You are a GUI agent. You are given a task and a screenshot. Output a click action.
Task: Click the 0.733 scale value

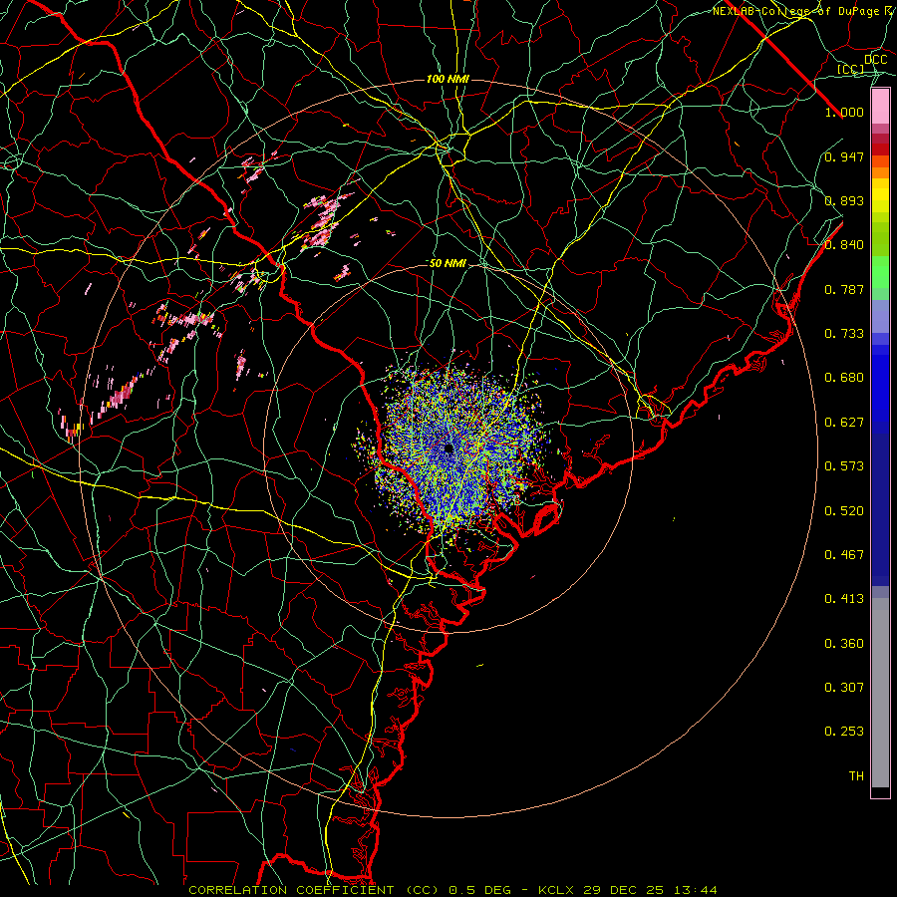844,334
